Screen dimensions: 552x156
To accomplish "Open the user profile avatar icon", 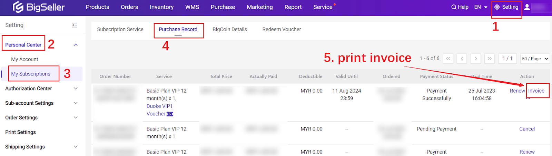I will (527, 7).
